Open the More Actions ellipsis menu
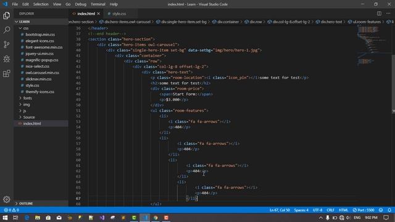 (x=388, y=14)
